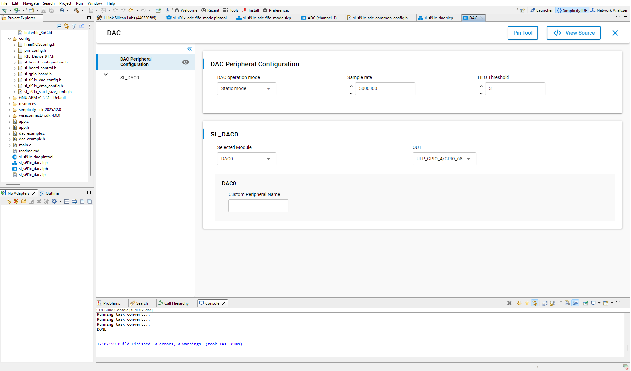Toggle eye icon for DAC Peripheral Configuration
Screen dimensions: 631x371
click(186, 62)
